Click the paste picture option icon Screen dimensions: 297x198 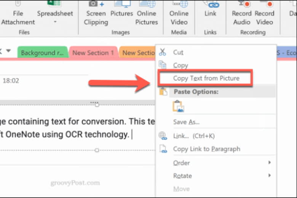[x=178, y=106]
